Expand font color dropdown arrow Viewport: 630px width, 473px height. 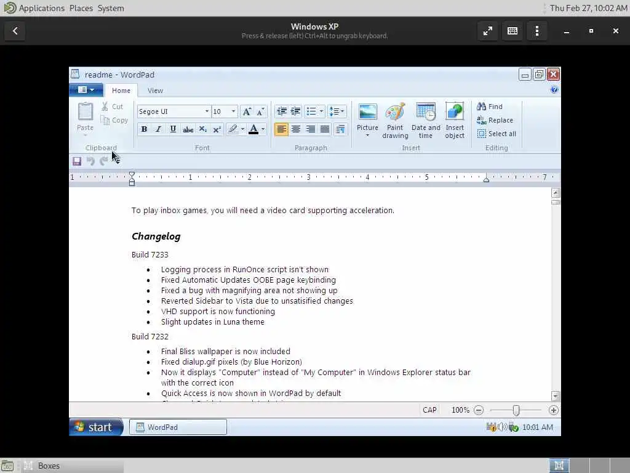[x=263, y=129]
